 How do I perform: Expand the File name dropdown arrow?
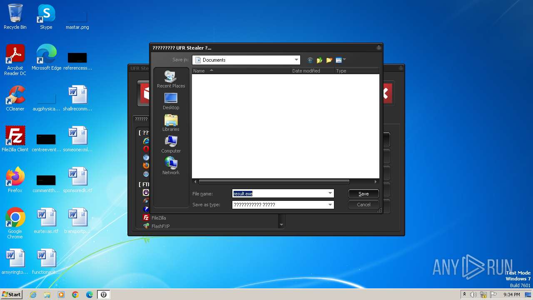pos(330,193)
